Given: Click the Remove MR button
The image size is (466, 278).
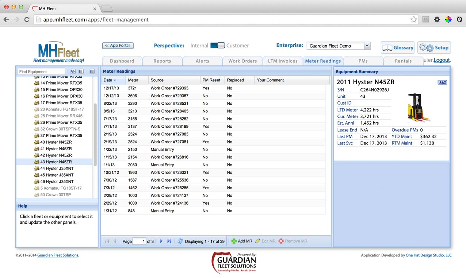Looking at the screenshot, I should tap(293, 241).
